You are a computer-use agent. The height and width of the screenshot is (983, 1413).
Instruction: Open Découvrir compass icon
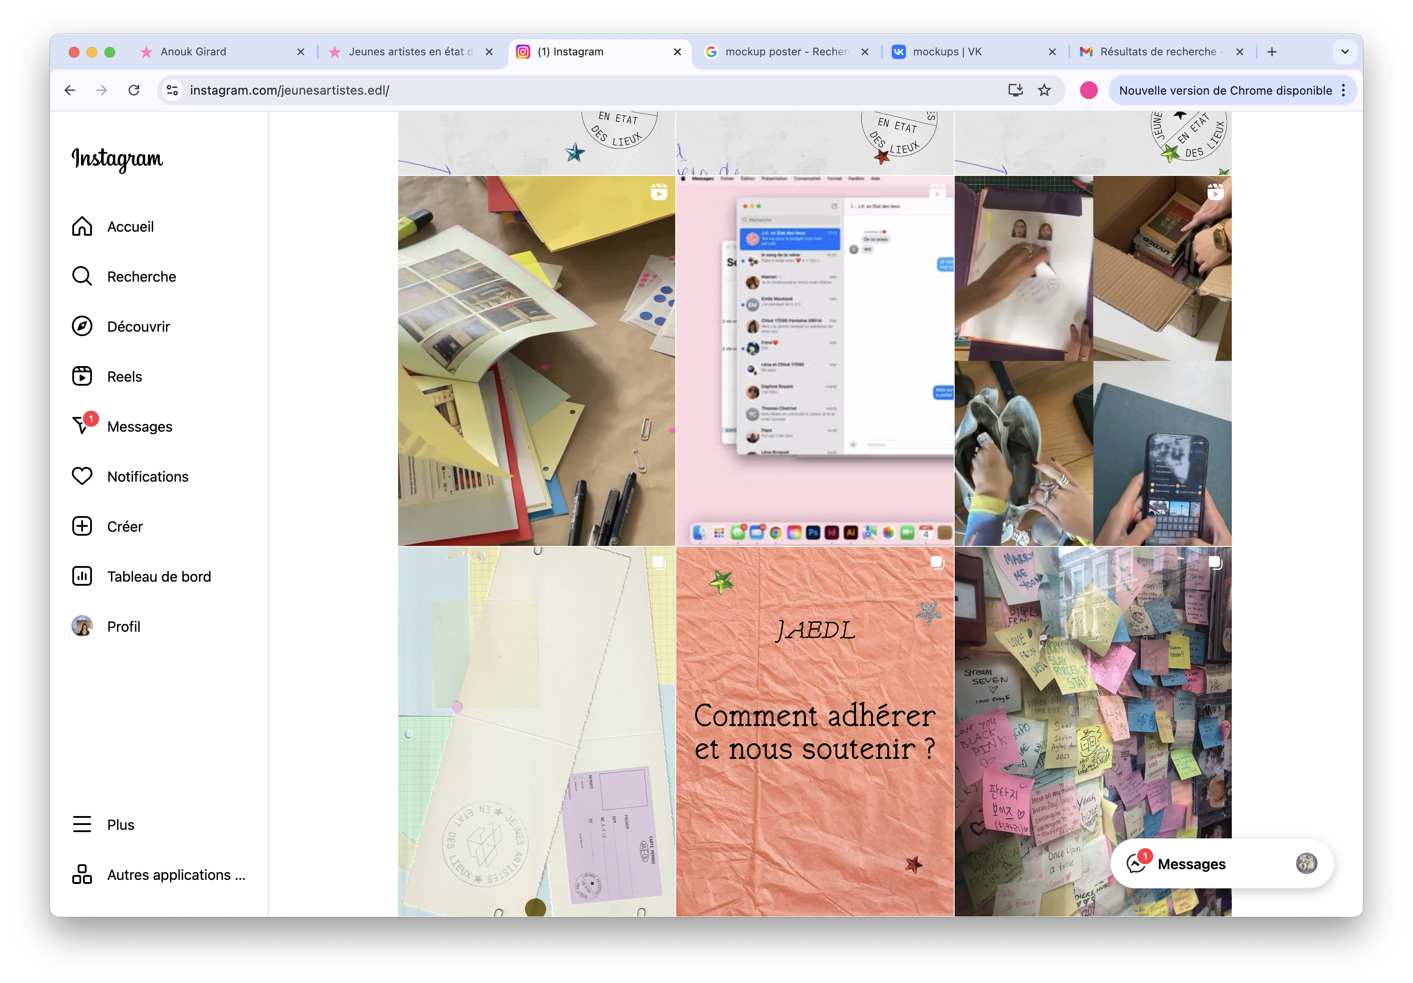pos(82,326)
